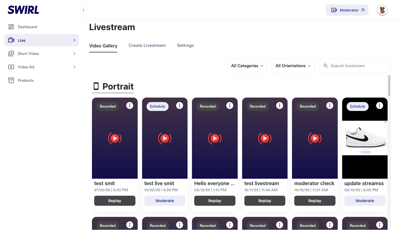Click Moderate on update streamss card
Viewport: 399px width, 230px height.
tap(365, 201)
